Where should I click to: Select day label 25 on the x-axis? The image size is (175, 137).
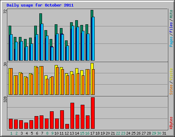pyautogui.click(x=133, y=133)
